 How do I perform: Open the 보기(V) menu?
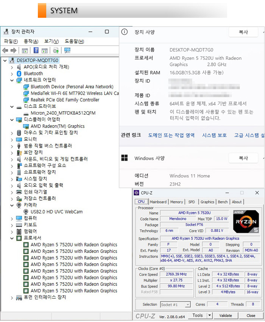[x=51, y=42]
